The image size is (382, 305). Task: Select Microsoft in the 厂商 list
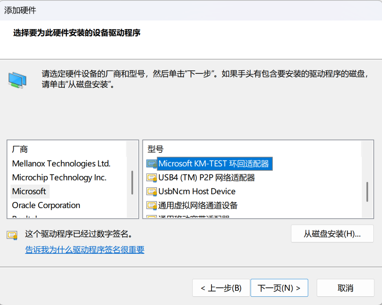(29, 191)
